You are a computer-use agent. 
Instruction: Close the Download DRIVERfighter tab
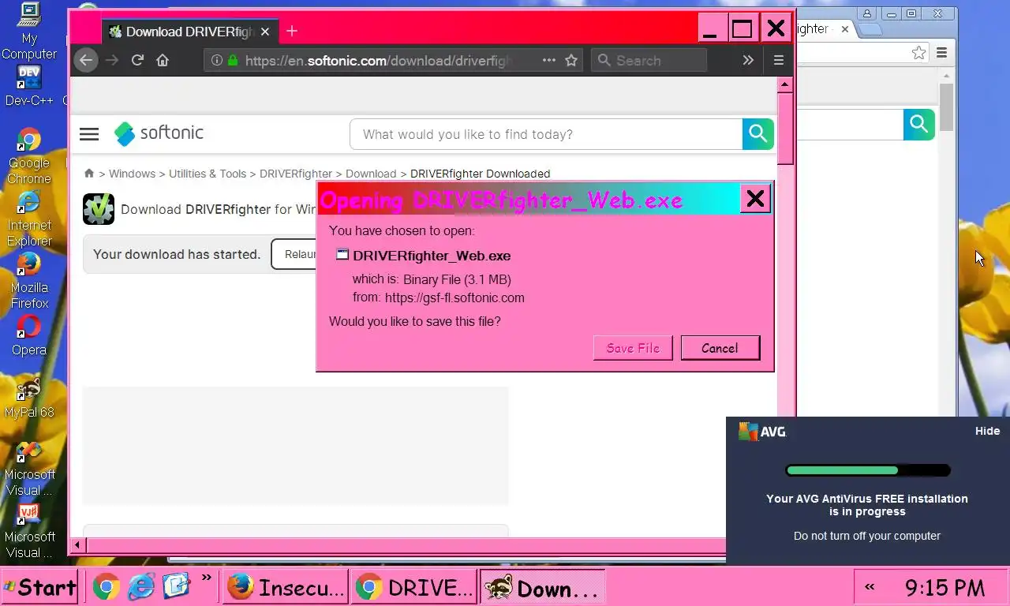pyautogui.click(x=265, y=32)
